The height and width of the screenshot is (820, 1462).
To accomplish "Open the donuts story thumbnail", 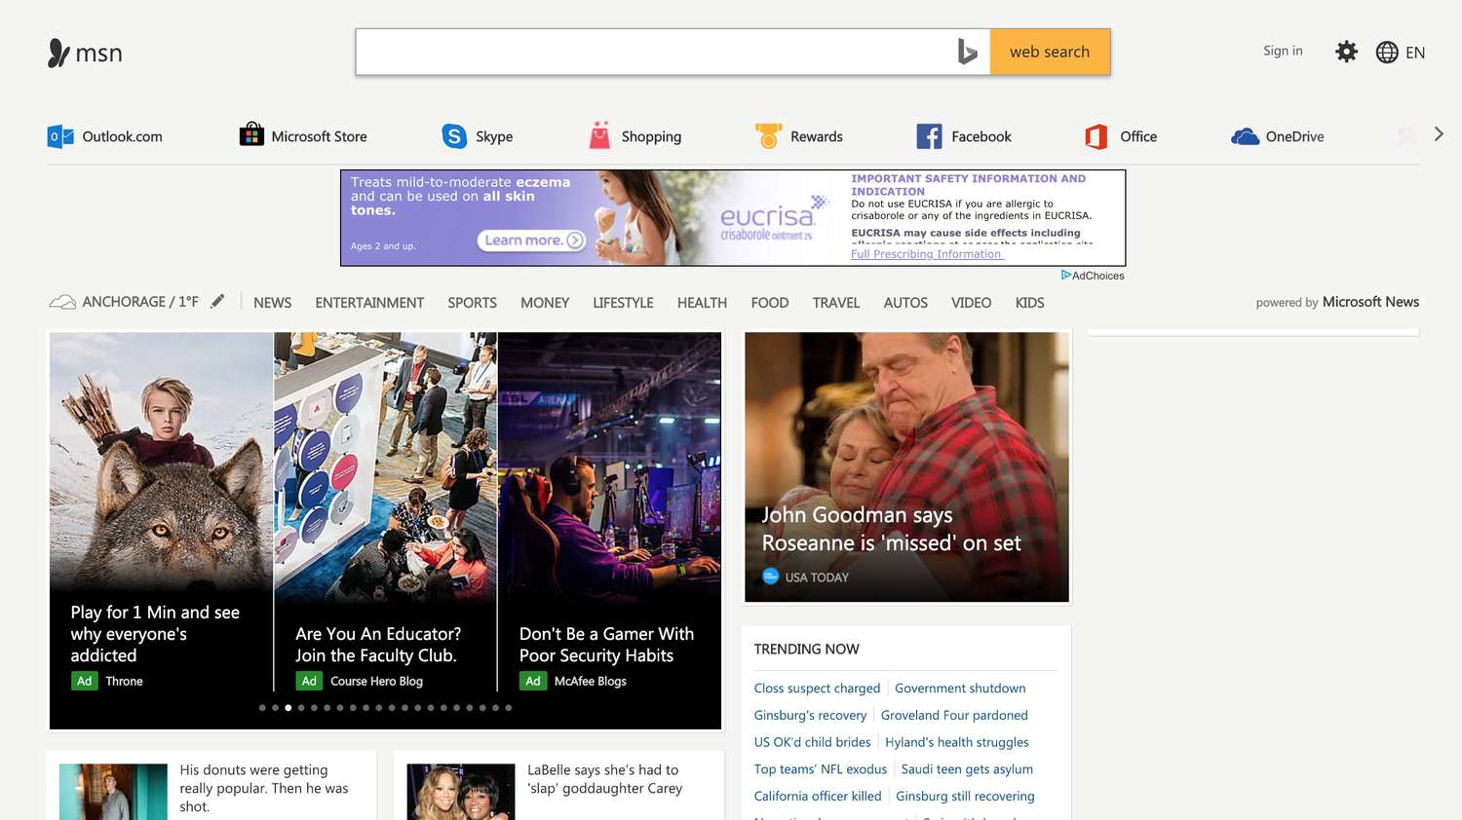I will pyautogui.click(x=113, y=792).
